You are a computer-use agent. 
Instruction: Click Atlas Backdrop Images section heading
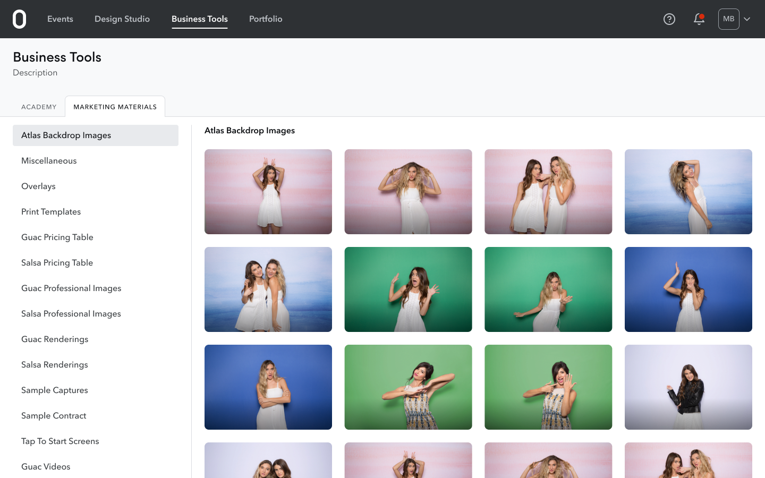[x=250, y=131]
